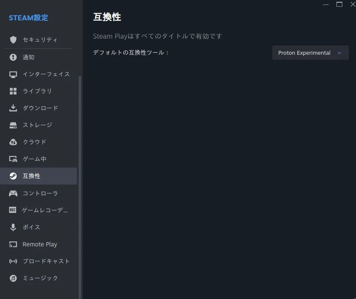Click the REC icon for ゲームレコーディング
Screen dimensions: 356x299
tap(13, 210)
